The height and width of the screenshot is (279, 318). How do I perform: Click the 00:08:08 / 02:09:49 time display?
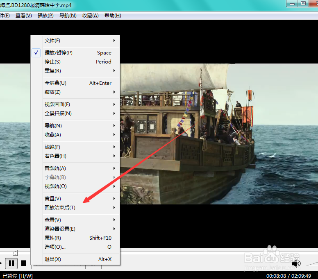(x=288, y=276)
